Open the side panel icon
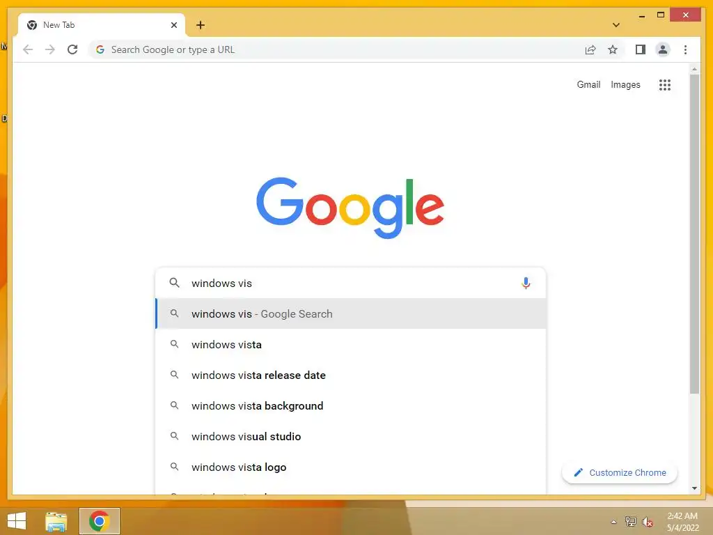Image resolution: width=713 pixels, height=535 pixels. coord(641,49)
